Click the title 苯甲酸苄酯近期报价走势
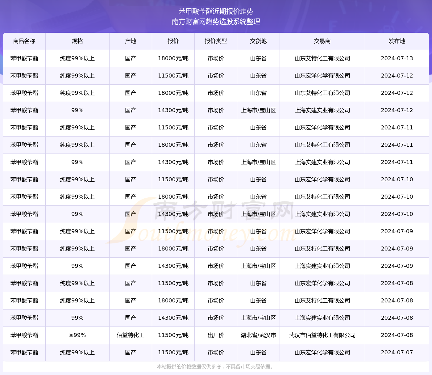Viewport: 432px width, 375px height. 216,11
